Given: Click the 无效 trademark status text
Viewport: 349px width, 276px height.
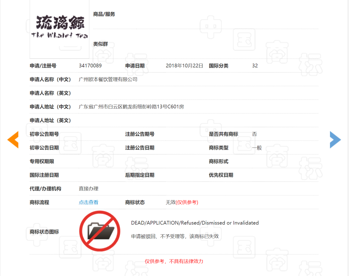Looking at the screenshot, I should click(171, 202).
